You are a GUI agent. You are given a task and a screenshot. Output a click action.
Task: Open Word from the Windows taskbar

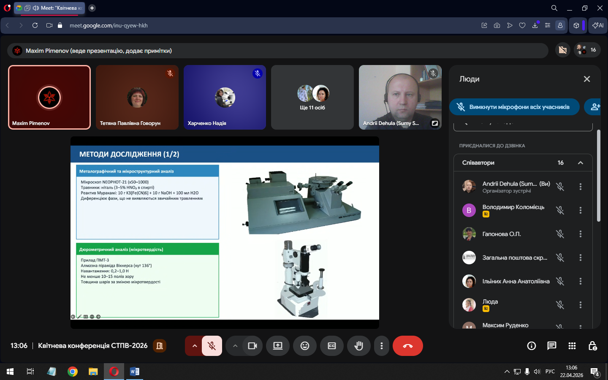(x=135, y=372)
